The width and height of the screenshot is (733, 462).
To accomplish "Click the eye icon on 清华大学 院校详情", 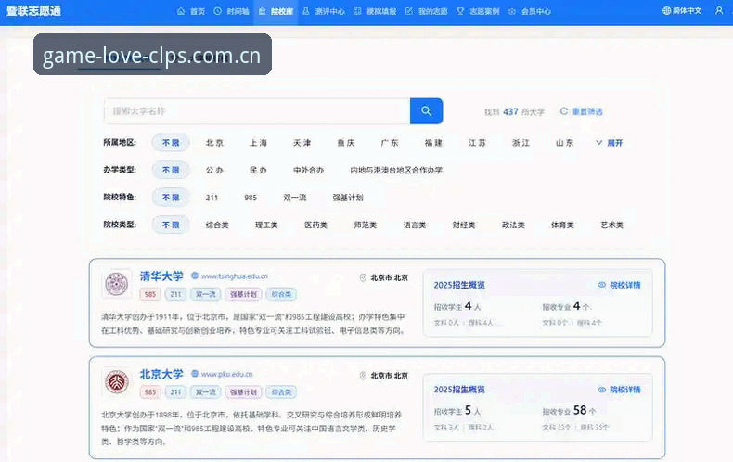I will (602, 285).
